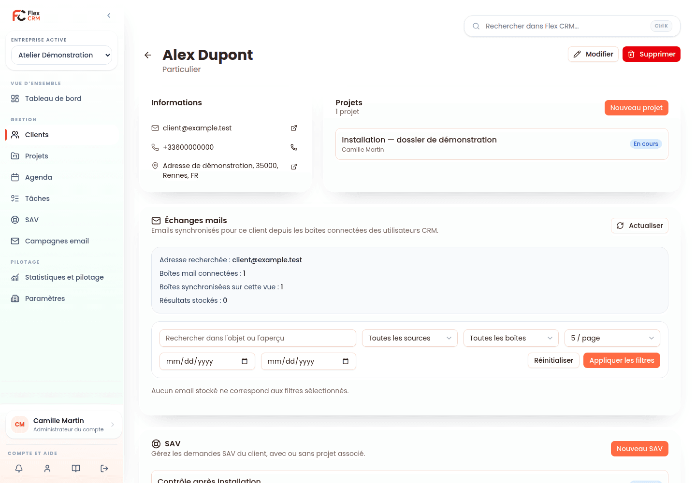Click the phone call icon beside +33600000000
696x483 pixels.
click(x=294, y=147)
